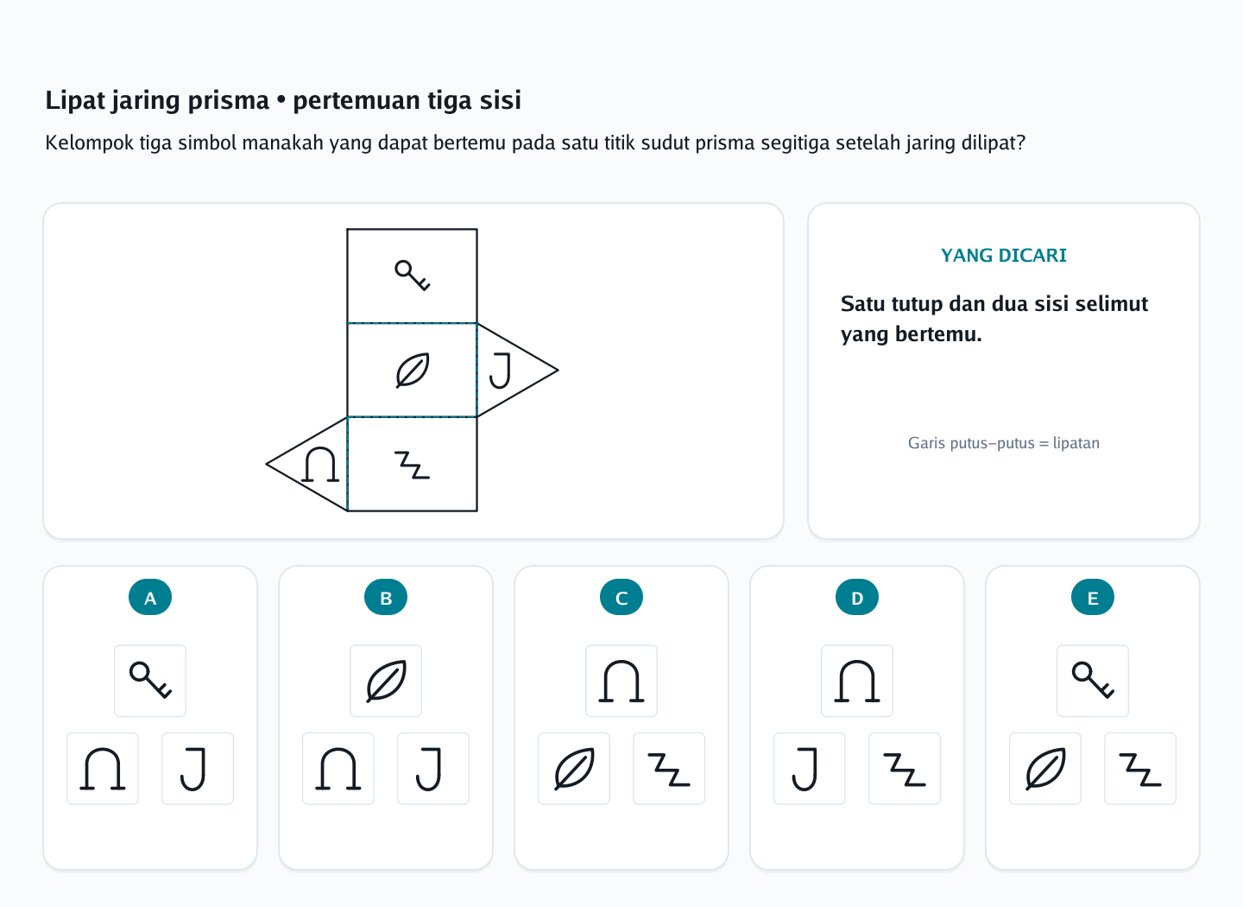
Task: Click the 'YANG DICARI' heading
Action: [x=1004, y=256]
